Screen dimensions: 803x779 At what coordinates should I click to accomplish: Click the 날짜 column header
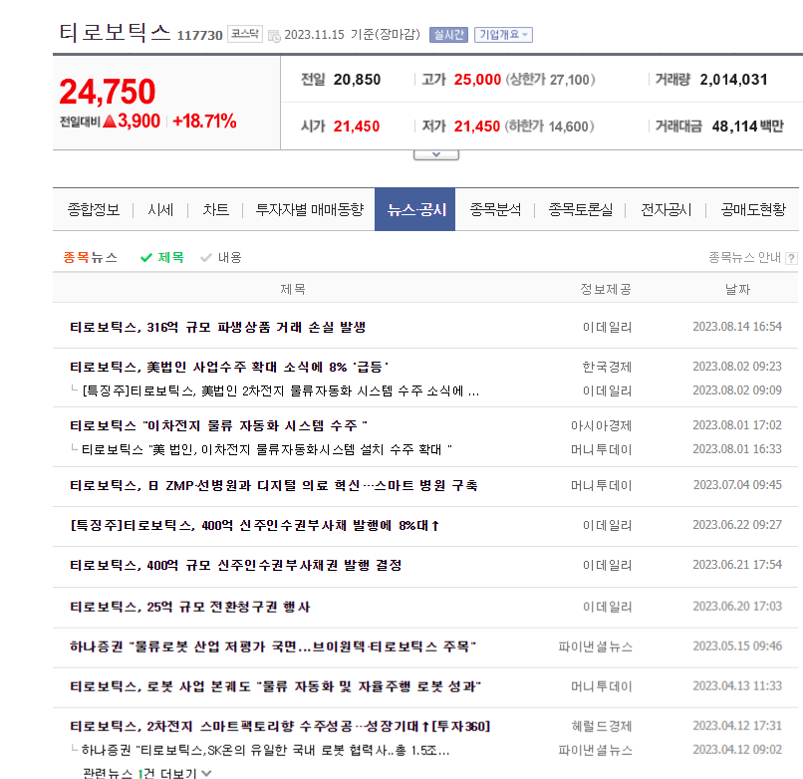[x=737, y=289]
